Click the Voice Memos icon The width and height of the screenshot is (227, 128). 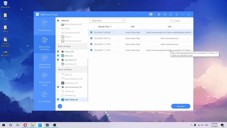coord(62,83)
